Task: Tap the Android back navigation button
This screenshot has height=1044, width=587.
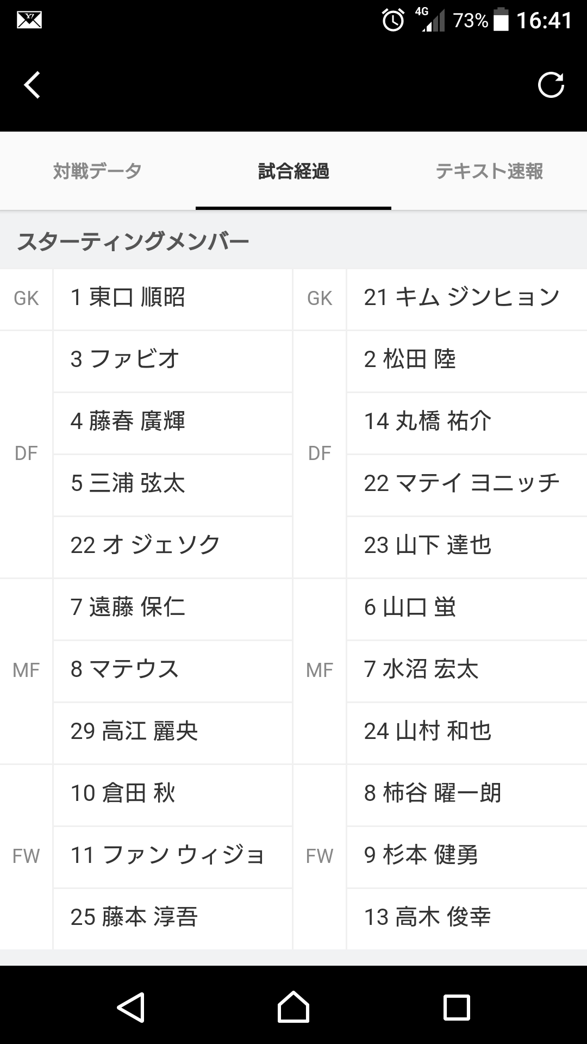Action: click(130, 1008)
